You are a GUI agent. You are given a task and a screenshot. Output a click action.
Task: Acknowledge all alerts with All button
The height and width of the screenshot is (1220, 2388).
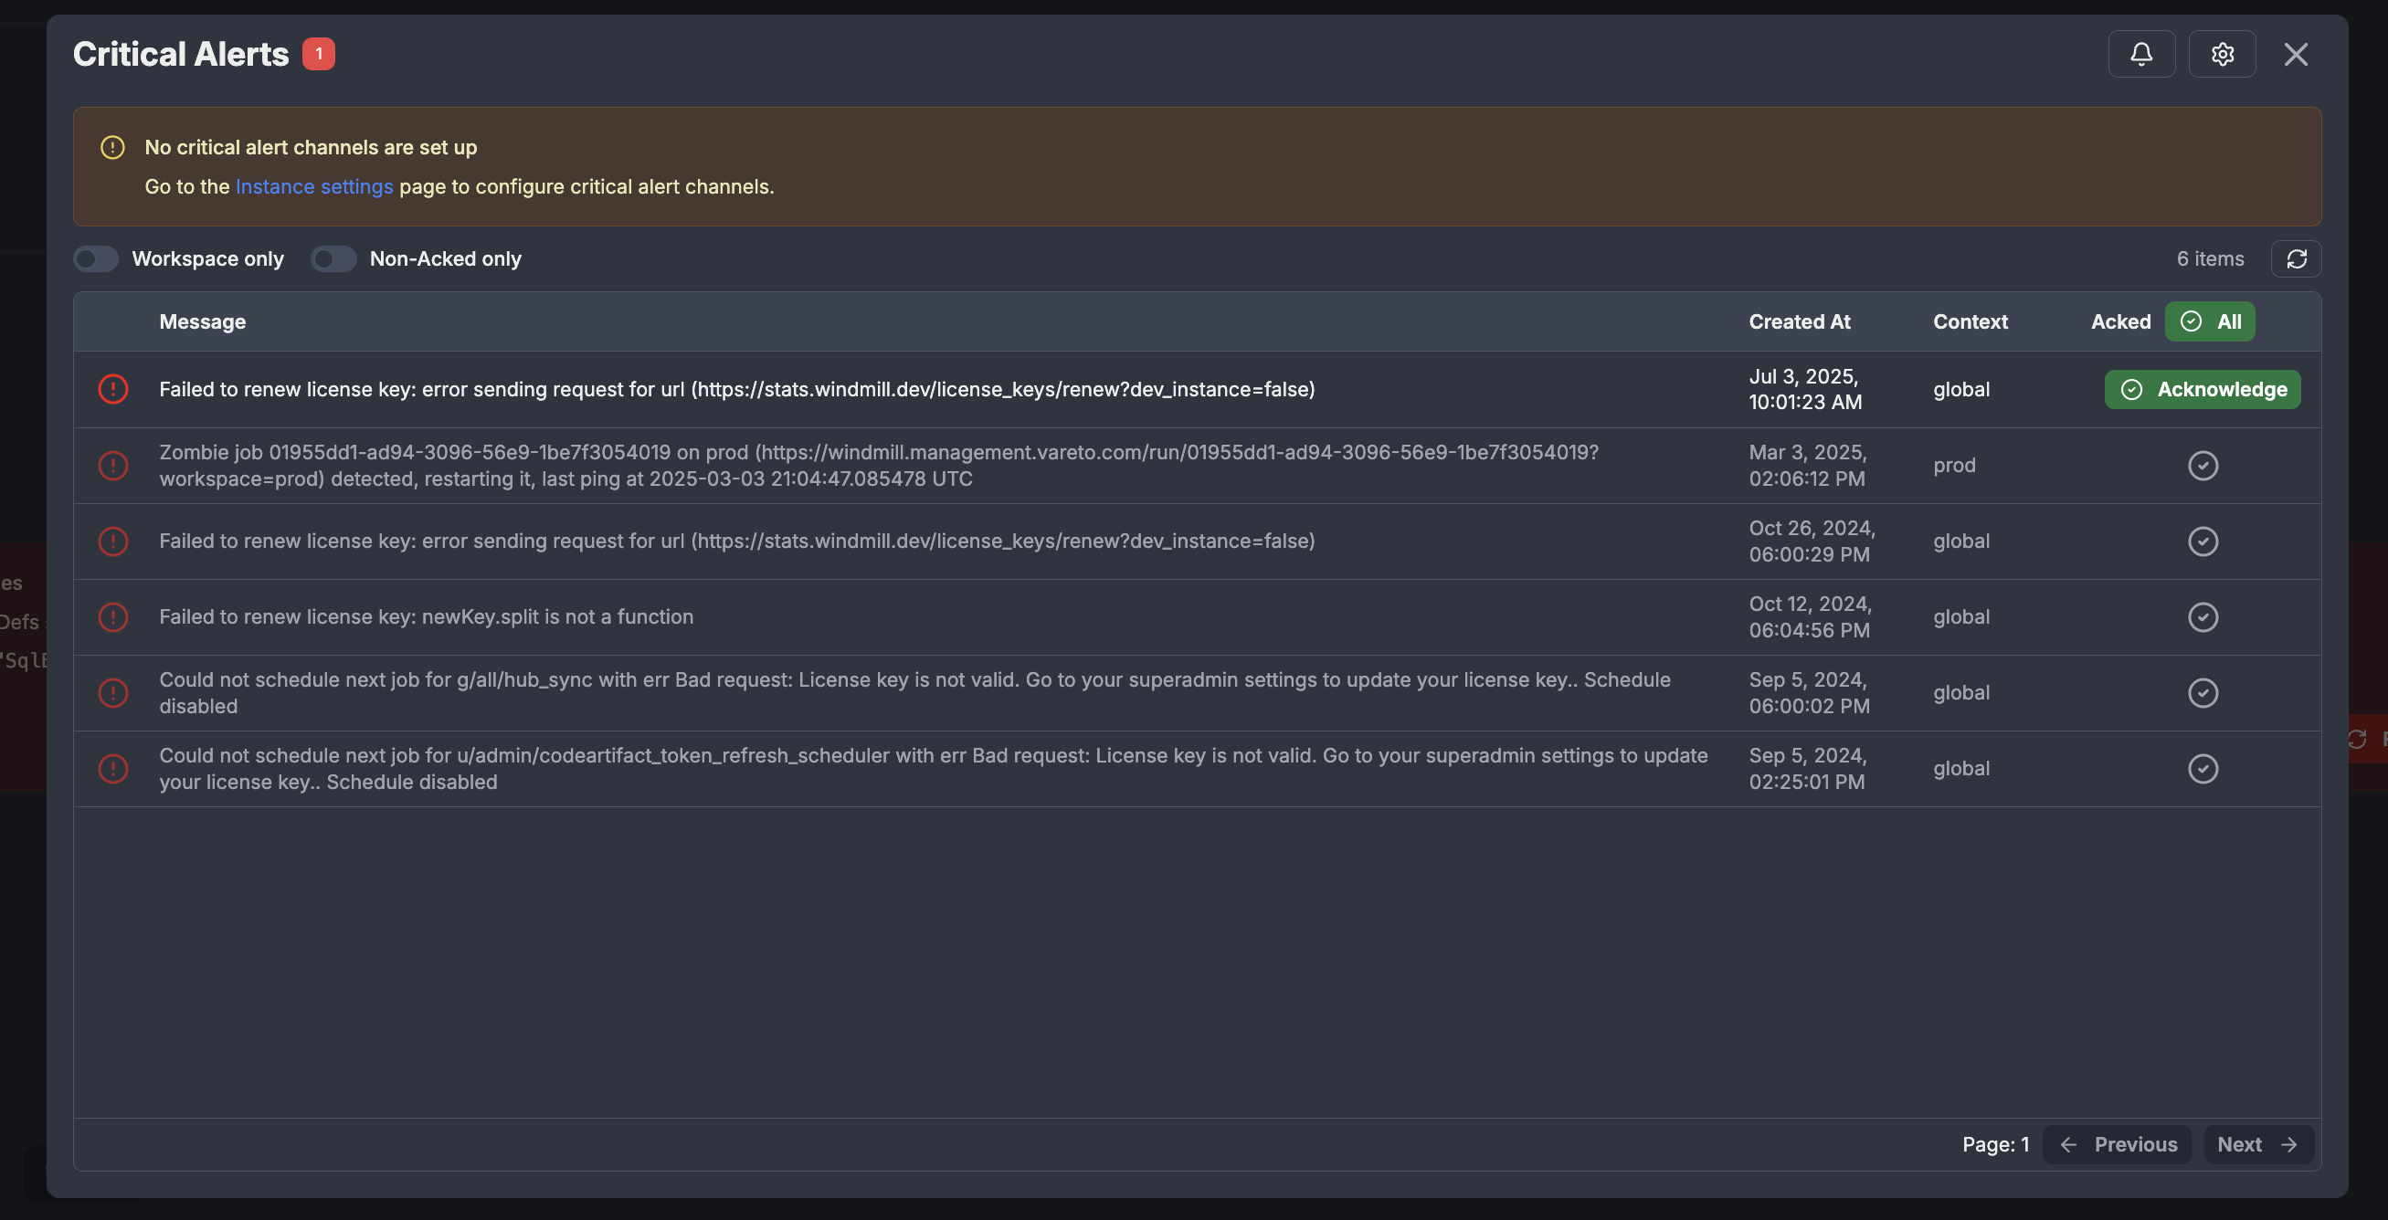(2209, 322)
